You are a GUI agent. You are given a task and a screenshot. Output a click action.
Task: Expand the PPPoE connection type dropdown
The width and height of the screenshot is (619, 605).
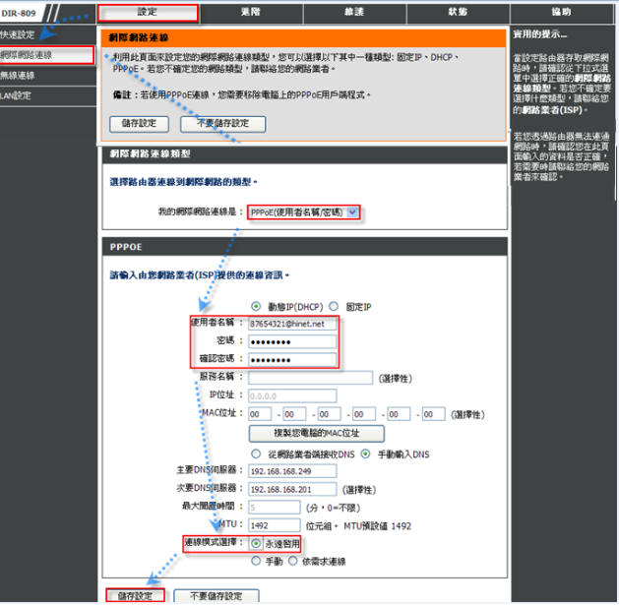click(352, 212)
